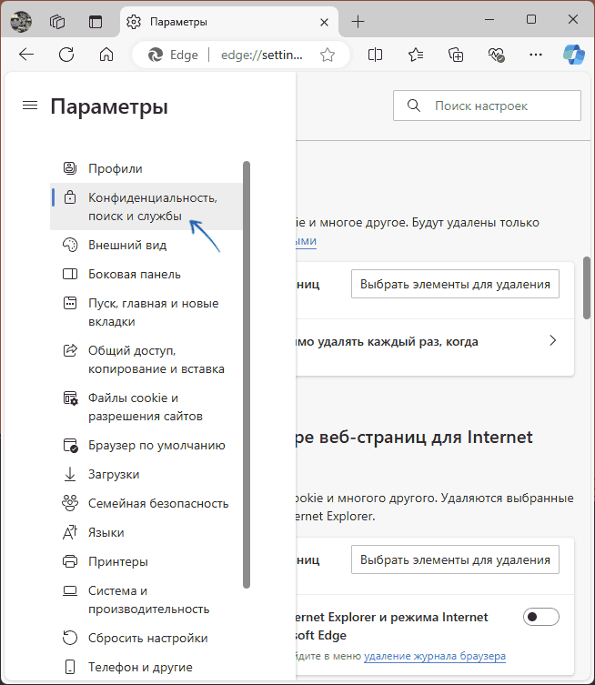Open Система и производительность section
This screenshot has width=595, height=685.
tap(146, 599)
